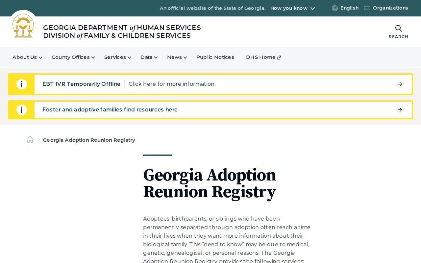Open the Public Notices page

click(x=215, y=57)
